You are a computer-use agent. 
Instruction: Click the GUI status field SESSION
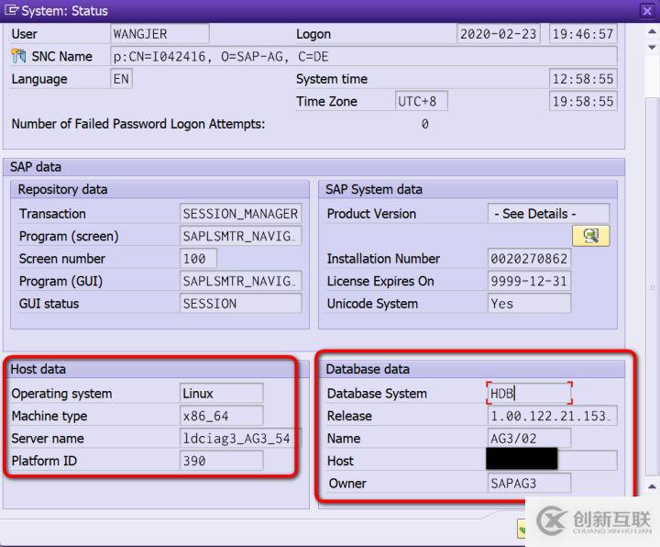click(x=241, y=304)
